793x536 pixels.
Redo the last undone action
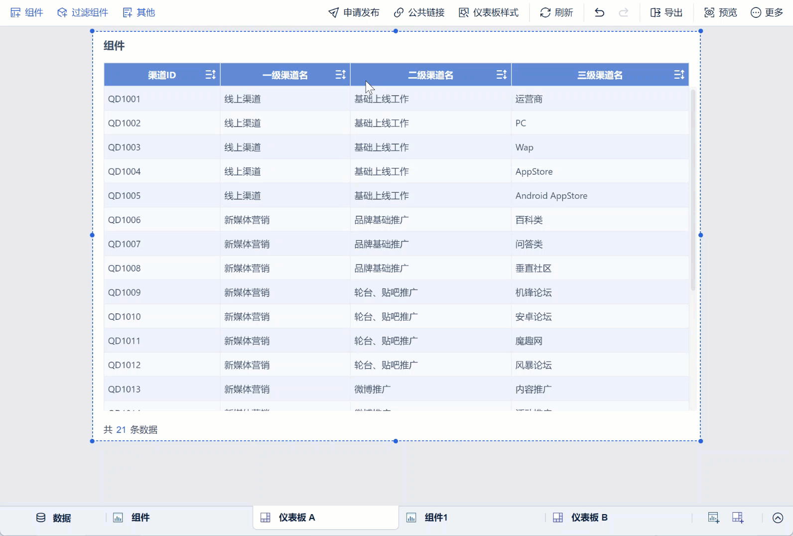(x=623, y=12)
